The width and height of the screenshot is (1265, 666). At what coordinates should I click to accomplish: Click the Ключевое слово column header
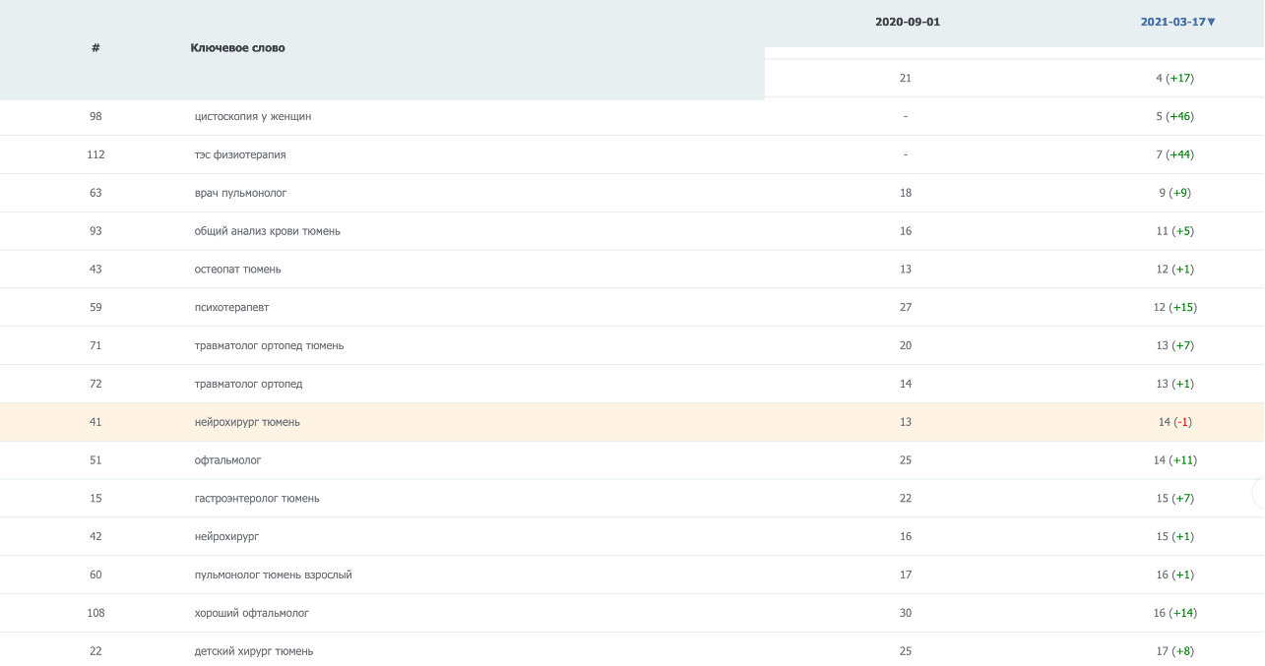click(x=237, y=47)
